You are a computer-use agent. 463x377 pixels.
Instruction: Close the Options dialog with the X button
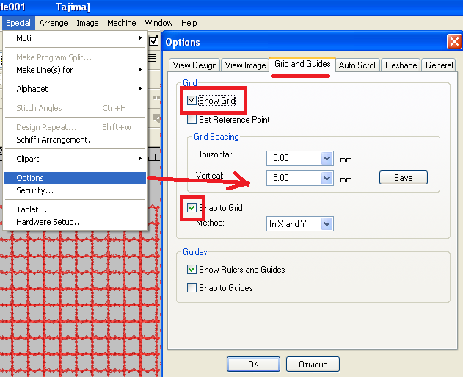tap(453, 42)
